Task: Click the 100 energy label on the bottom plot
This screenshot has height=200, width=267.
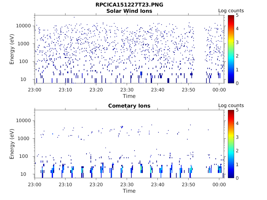Action: coord(23,156)
